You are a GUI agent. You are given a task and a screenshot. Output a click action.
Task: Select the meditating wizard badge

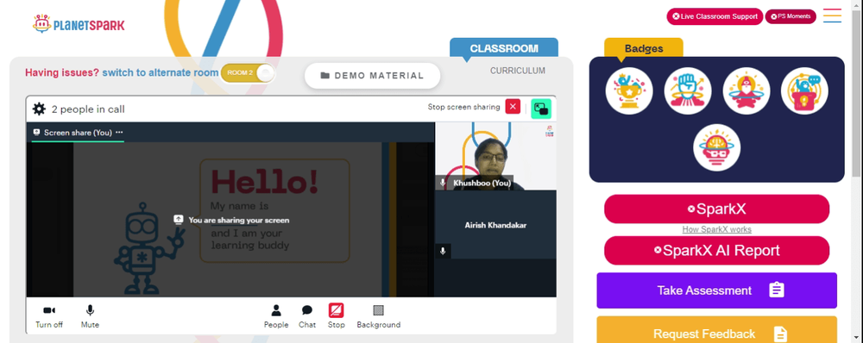tap(746, 90)
